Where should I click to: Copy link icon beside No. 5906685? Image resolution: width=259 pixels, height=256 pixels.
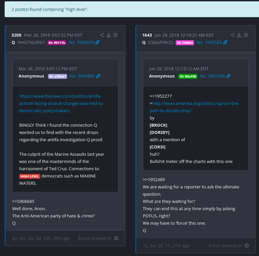98,76
